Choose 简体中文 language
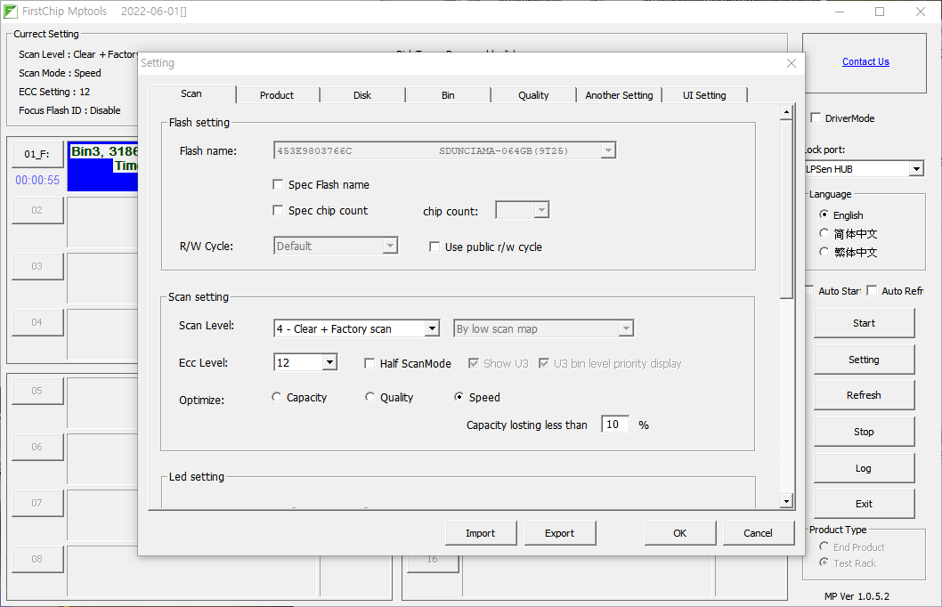This screenshot has height=607, width=942. [x=824, y=233]
